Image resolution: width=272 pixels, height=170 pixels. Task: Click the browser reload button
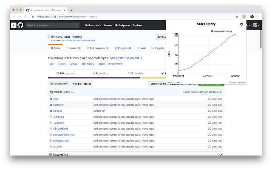[x=25, y=17]
